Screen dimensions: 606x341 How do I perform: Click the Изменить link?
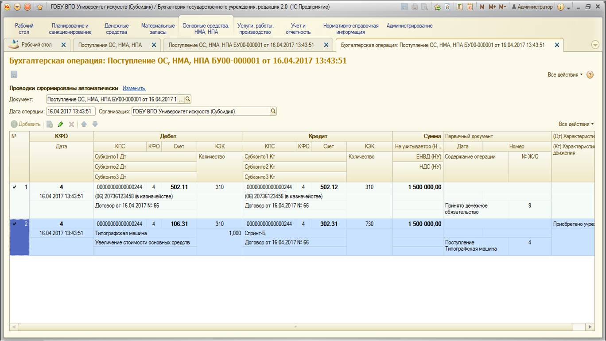coord(134,89)
